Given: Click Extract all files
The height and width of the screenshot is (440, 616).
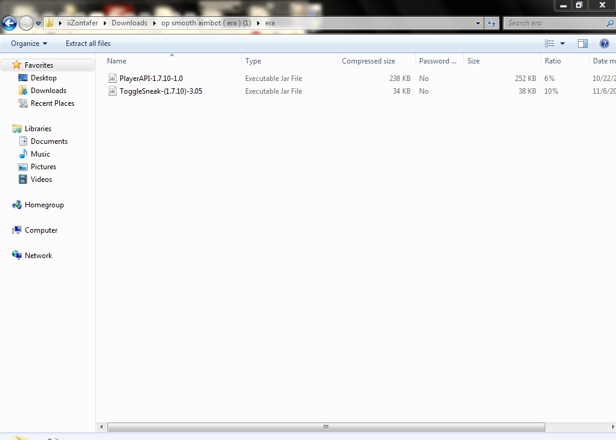Looking at the screenshot, I should pos(88,44).
